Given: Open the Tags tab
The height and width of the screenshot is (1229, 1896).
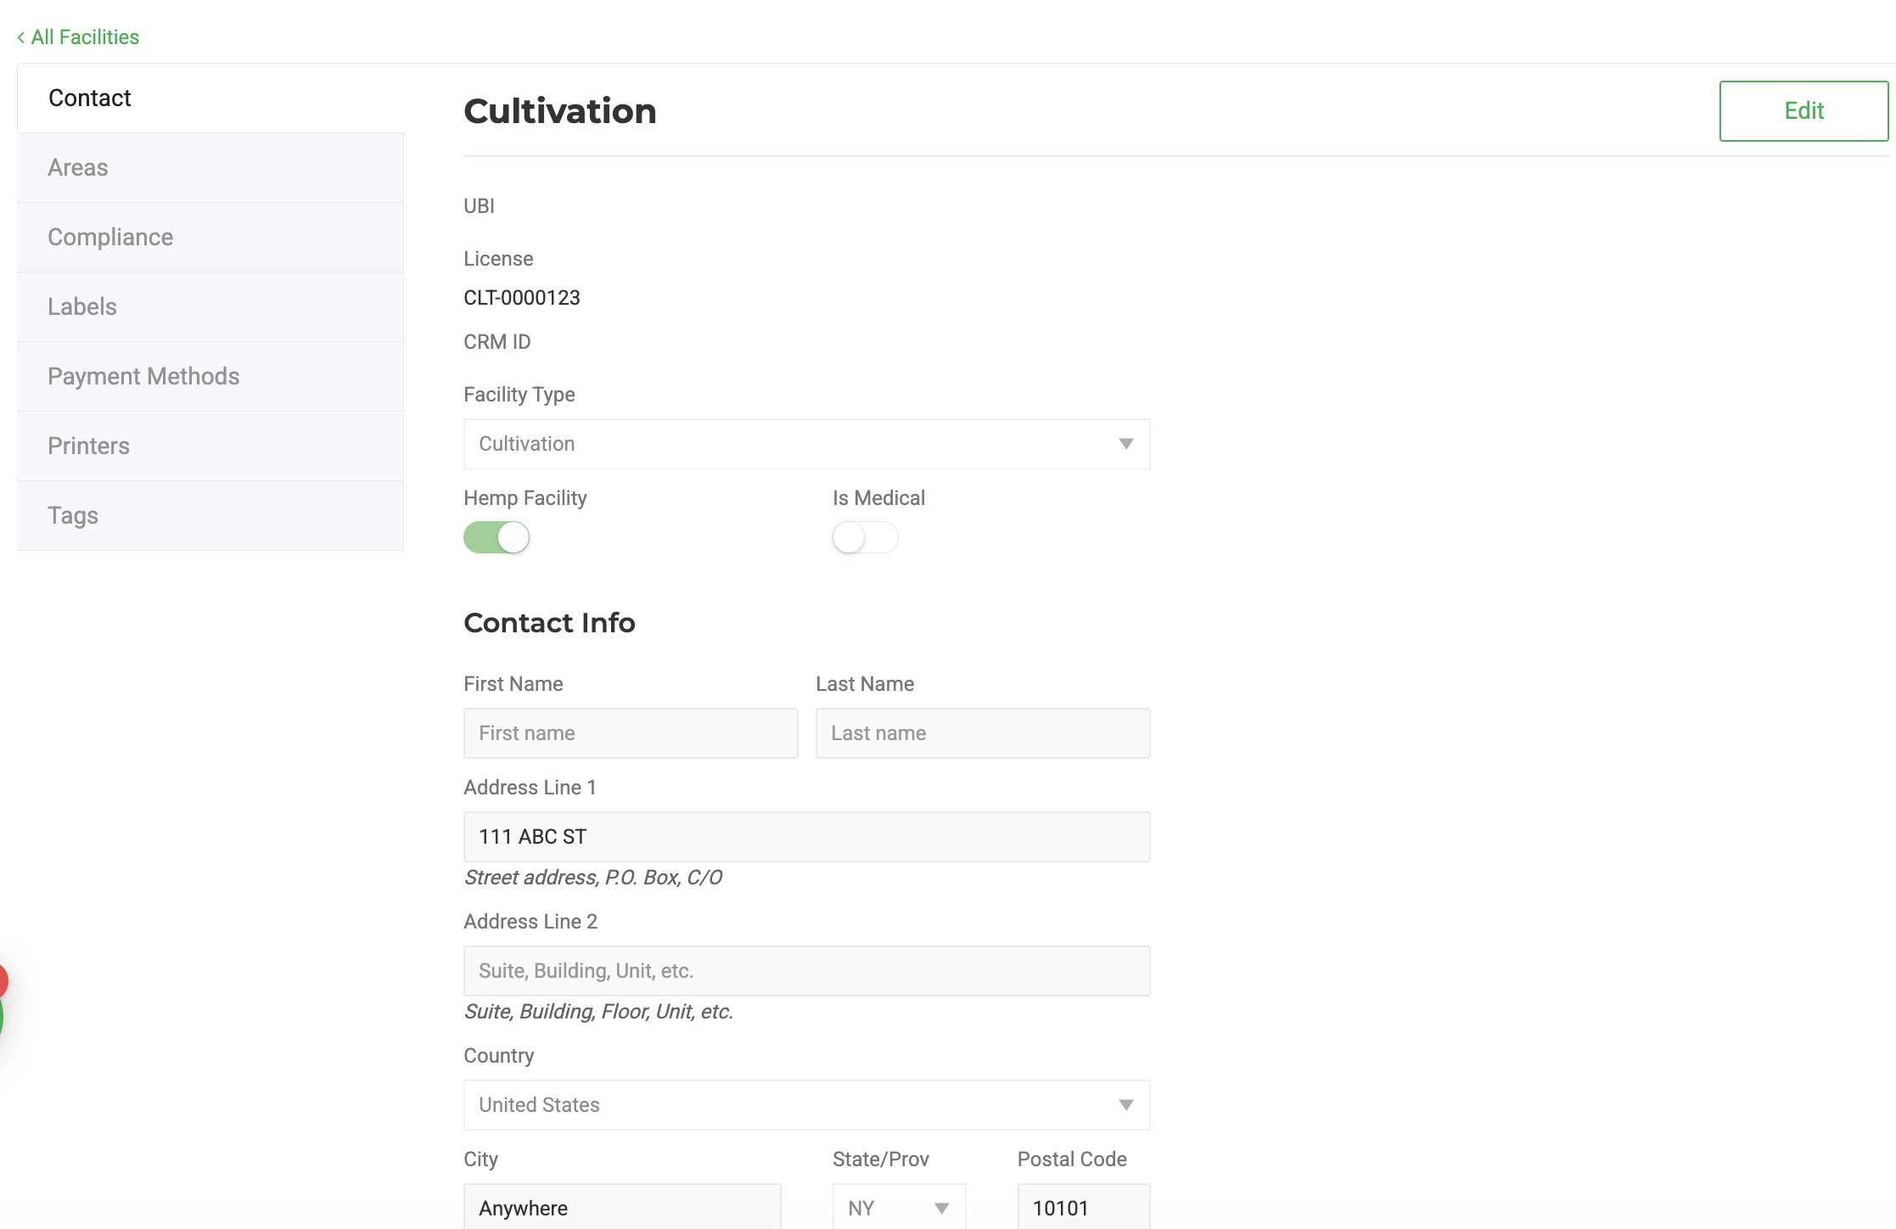Looking at the screenshot, I should (x=210, y=516).
